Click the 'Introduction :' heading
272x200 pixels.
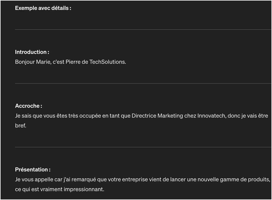click(x=32, y=52)
